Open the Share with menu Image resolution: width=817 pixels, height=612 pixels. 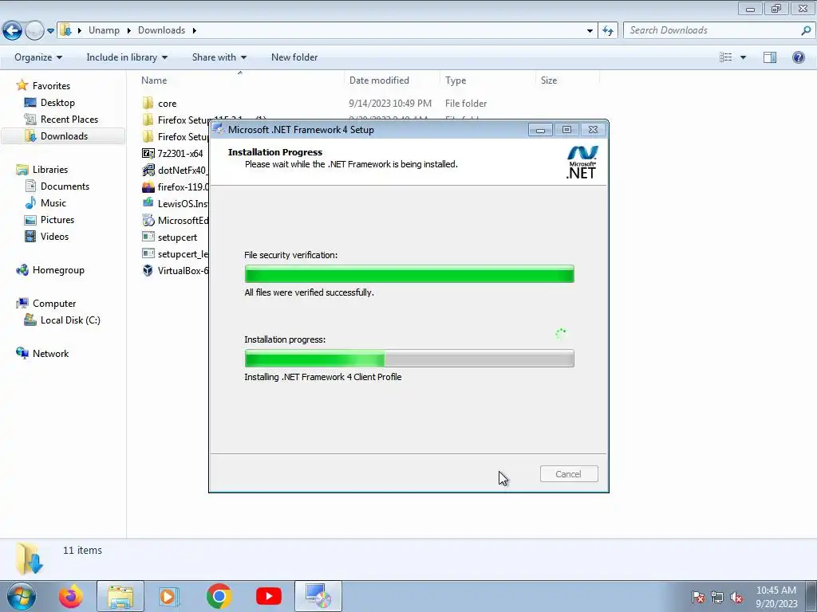click(219, 57)
